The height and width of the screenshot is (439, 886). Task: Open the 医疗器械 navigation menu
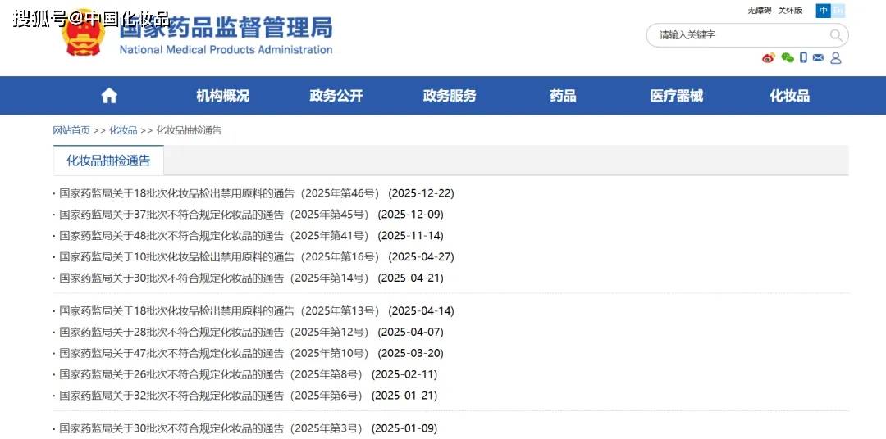click(x=676, y=96)
